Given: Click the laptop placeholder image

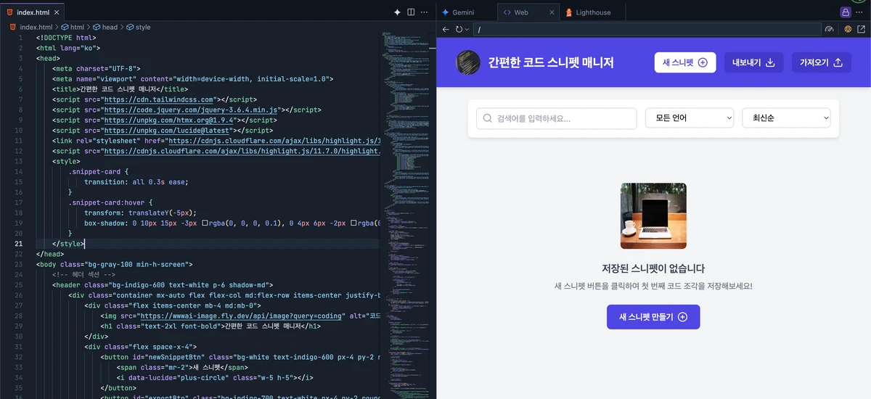Looking at the screenshot, I should (x=653, y=215).
